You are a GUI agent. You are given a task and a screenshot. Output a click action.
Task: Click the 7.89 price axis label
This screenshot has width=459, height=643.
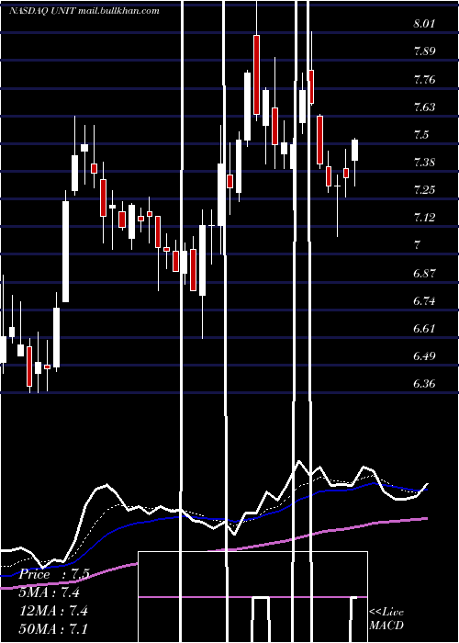click(x=423, y=51)
